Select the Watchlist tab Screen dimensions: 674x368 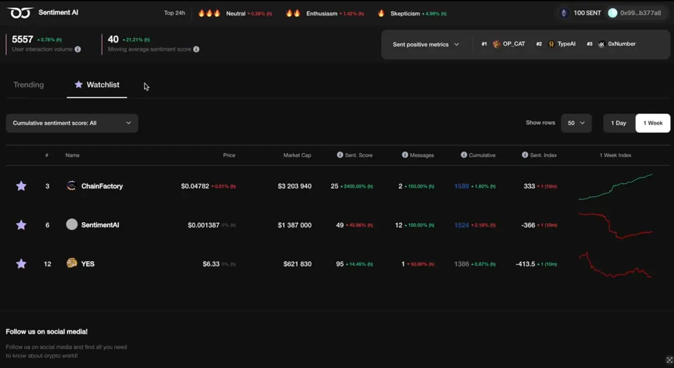click(x=97, y=85)
